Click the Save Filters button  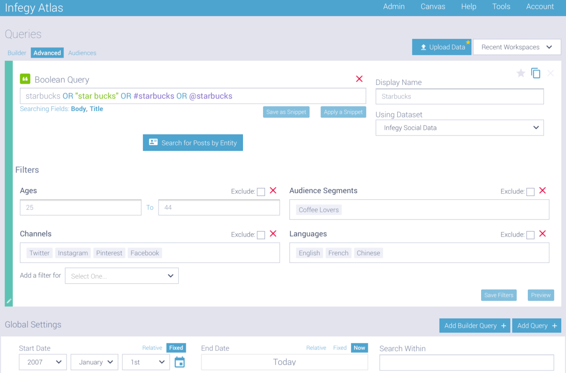(499, 295)
